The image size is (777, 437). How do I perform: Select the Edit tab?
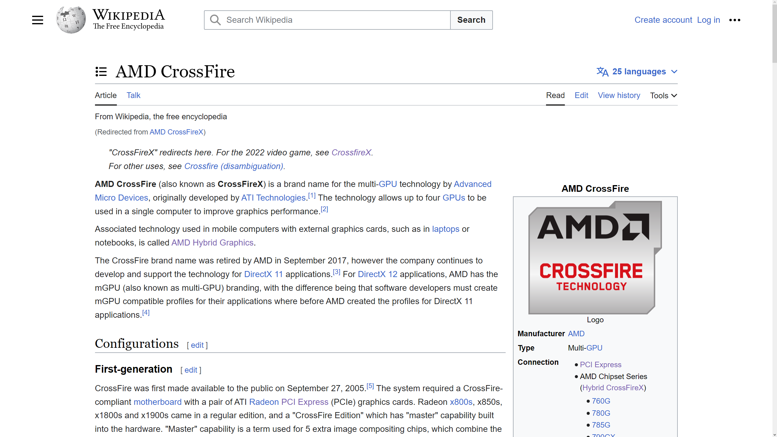[581, 95]
